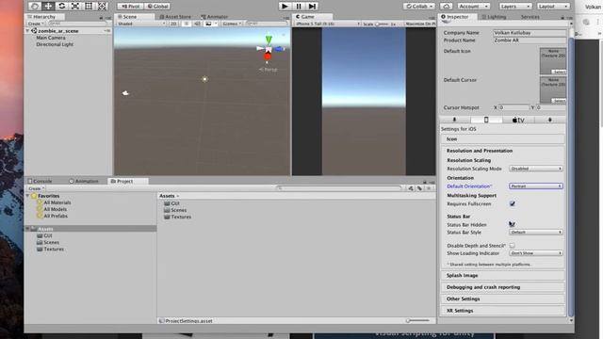Expand the Icon settings section
The height and width of the screenshot is (339, 603).
tap(502, 138)
